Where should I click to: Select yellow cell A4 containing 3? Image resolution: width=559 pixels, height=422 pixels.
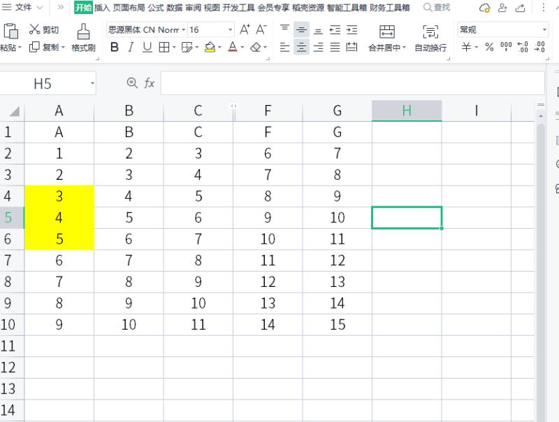click(59, 197)
